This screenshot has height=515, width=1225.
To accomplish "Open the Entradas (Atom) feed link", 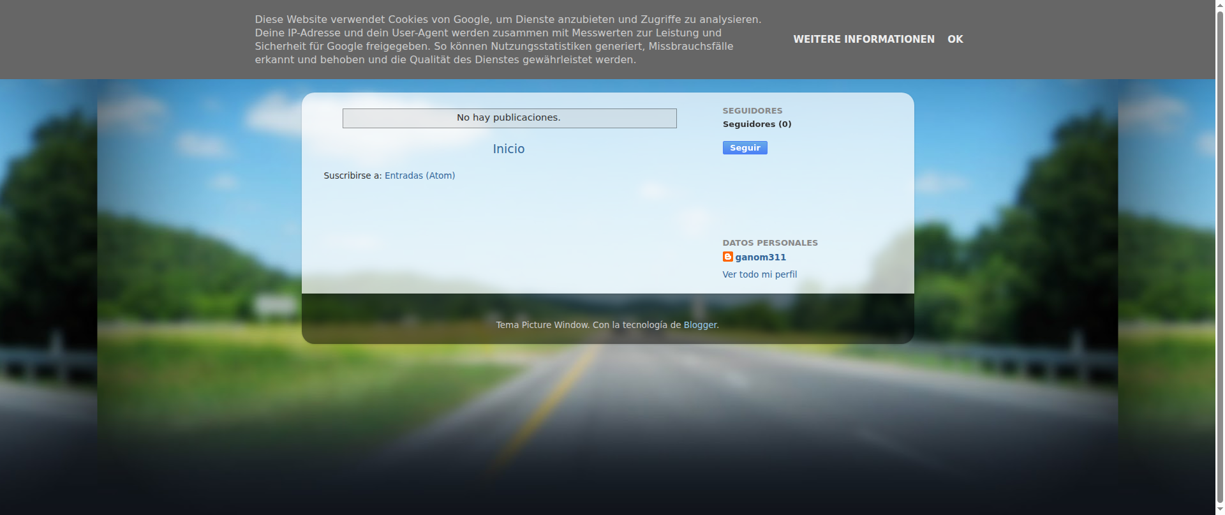I will pyautogui.click(x=420, y=175).
